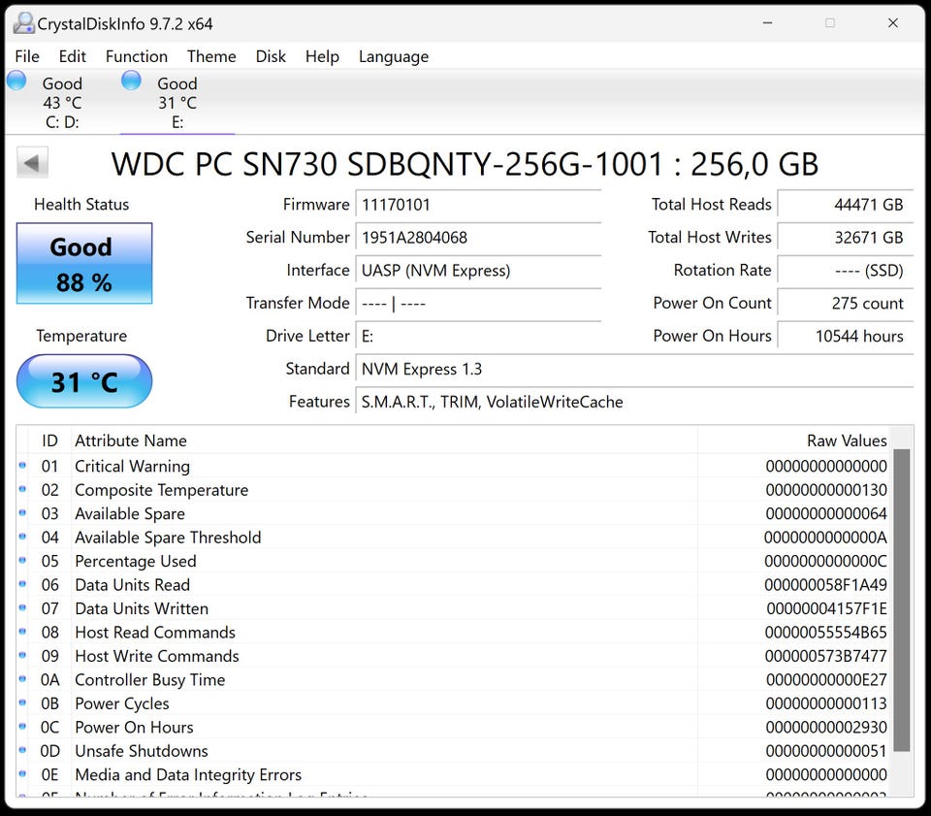931x816 pixels.
Task: Open the File menu
Action: (27, 56)
